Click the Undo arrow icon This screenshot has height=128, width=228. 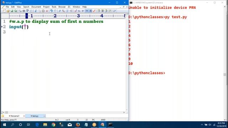pos(51,11)
